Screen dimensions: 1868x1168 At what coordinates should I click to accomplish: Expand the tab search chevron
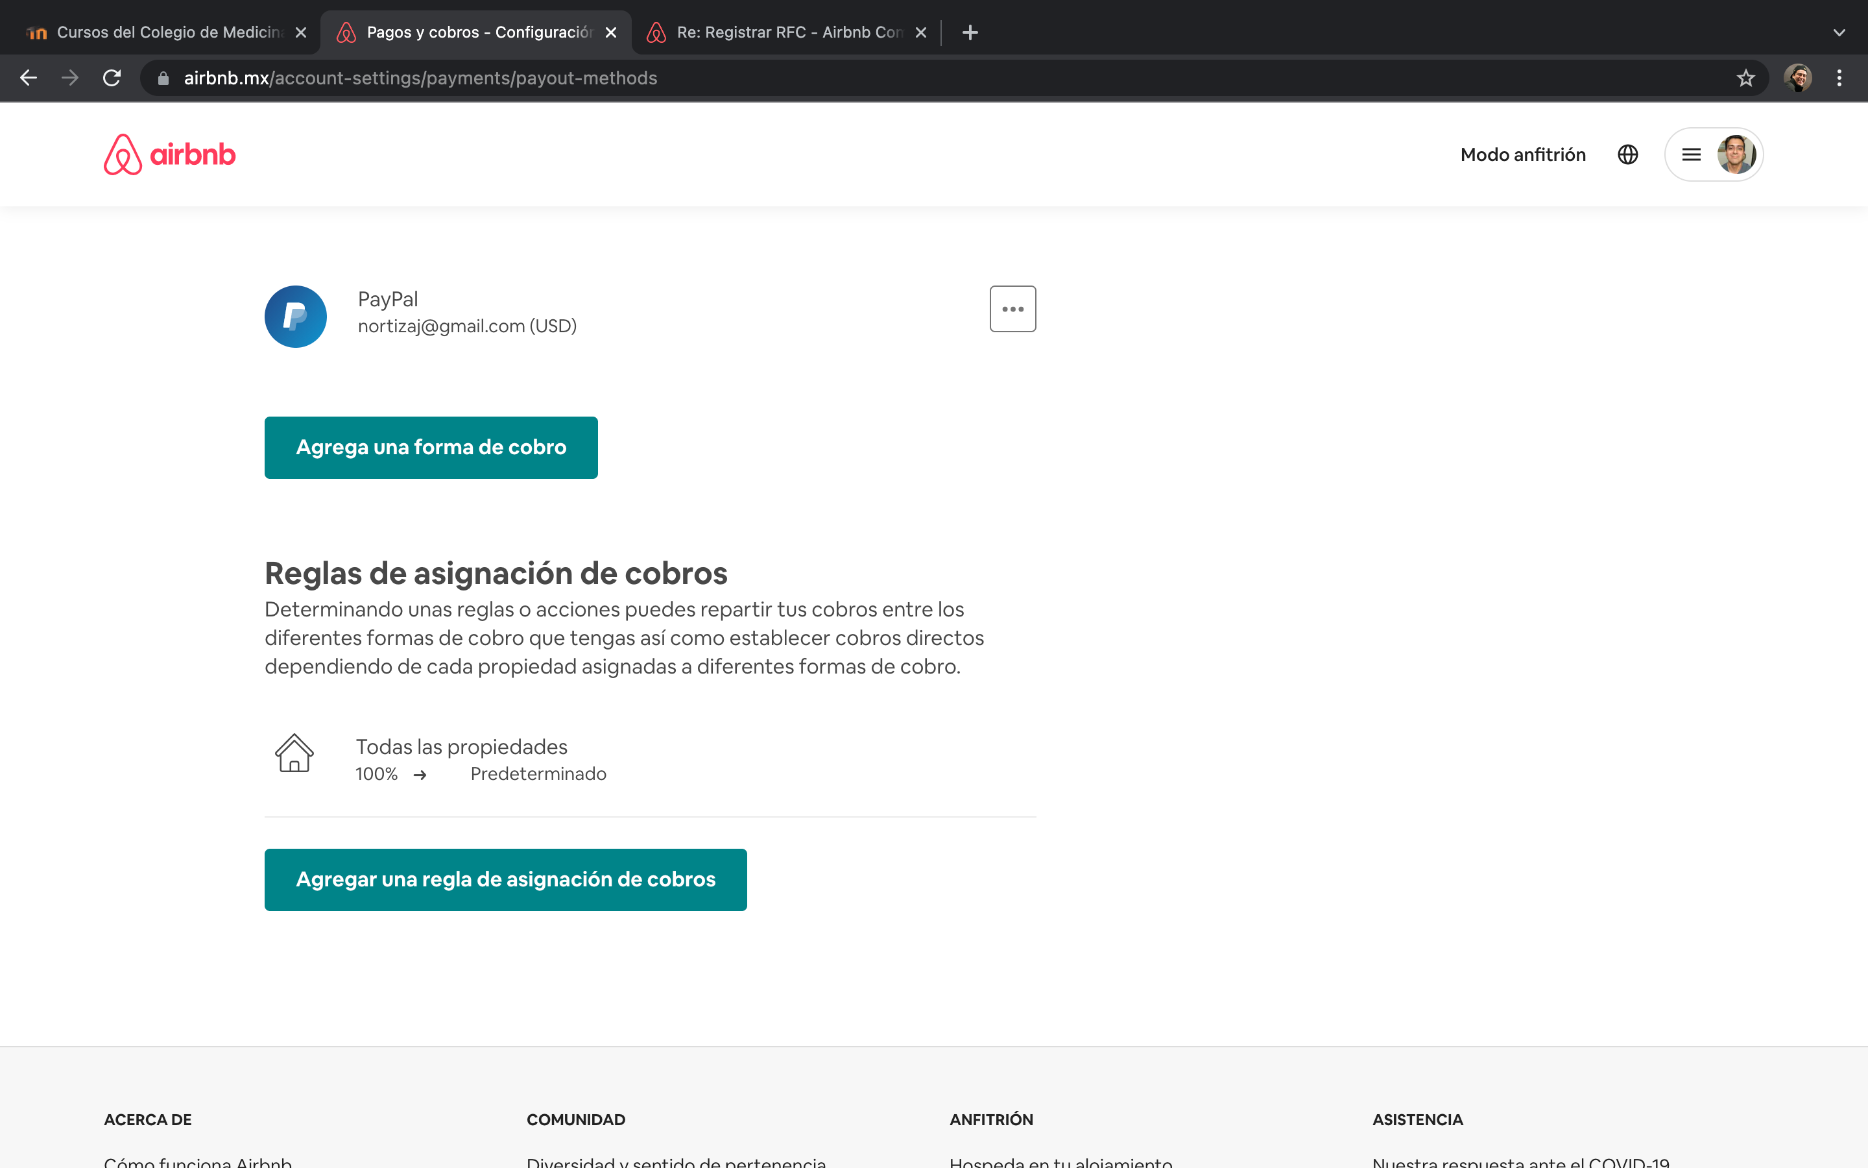pyautogui.click(x=1839, y=32)
